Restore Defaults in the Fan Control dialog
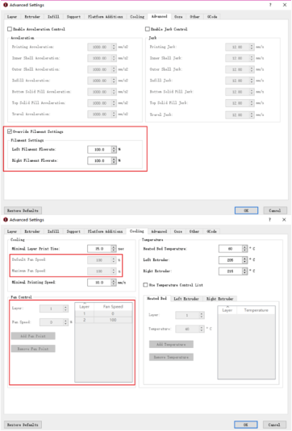Image resolution: width=292 pixels, height=431 pixels. [x=23, y=425]
